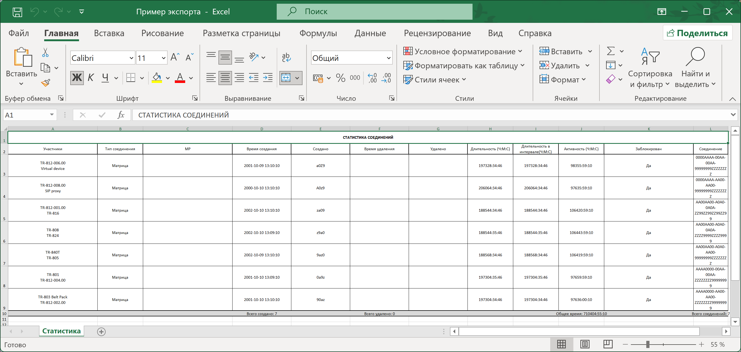The width and height of the screenshot is (741, 352).
Task: Apply percent style number format
Action: pos(341,78)
